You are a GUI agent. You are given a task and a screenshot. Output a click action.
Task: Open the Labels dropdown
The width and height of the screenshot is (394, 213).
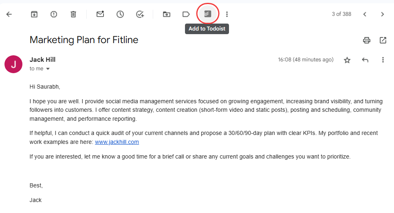186,14
